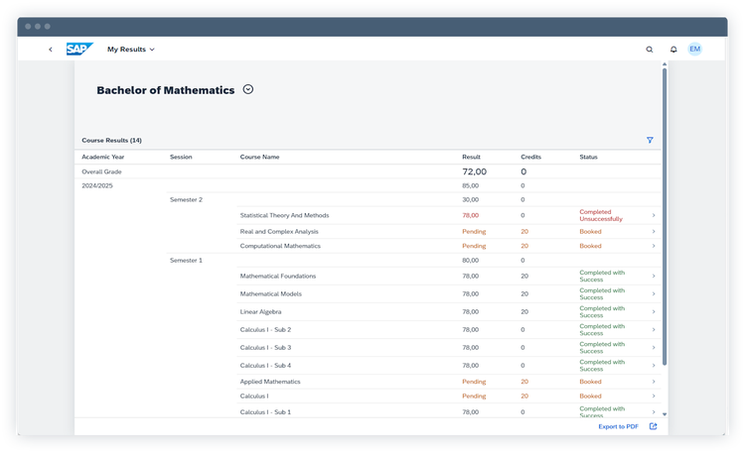Viewport: 745px width, 452px height.
Task: Click the Course Results (14) heading
Action: (111, 141)
